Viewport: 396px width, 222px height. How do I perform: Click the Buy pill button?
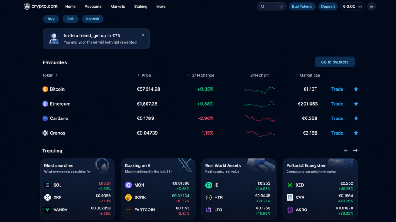(x=51, y=19)
